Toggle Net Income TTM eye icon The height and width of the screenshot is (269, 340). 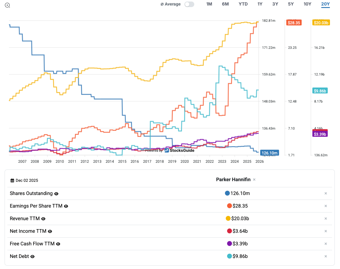pyautogui.click(x=50, y=232)
